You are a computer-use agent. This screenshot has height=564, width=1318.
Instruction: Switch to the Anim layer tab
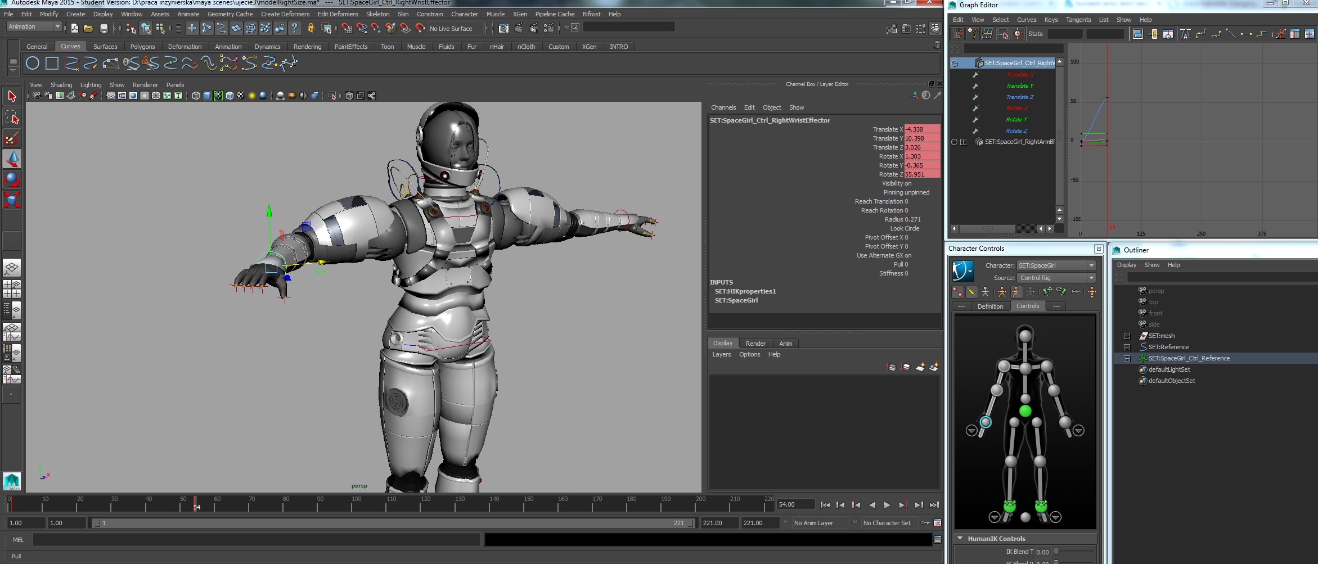tap(785, 344)
